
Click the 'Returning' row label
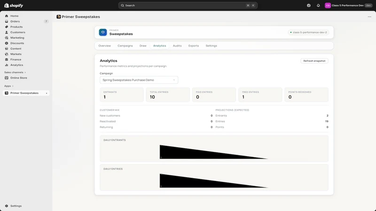(x=106, y=127)
